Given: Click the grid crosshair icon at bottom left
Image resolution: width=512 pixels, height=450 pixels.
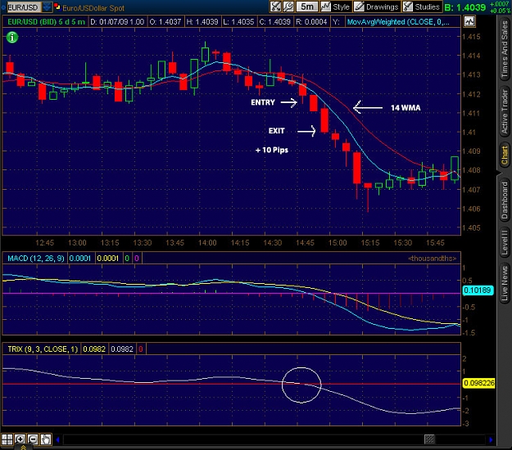Looking at the screenshot, I should (x=7, y=439).
